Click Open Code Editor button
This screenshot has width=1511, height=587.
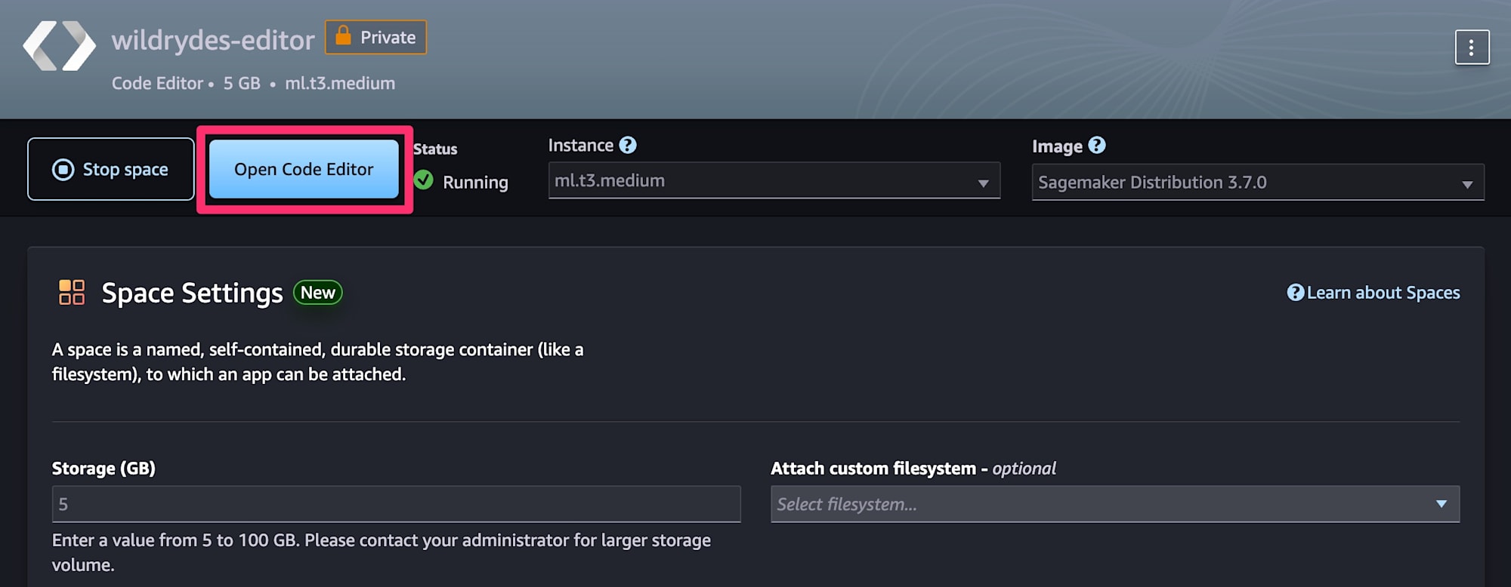point(304,169)
